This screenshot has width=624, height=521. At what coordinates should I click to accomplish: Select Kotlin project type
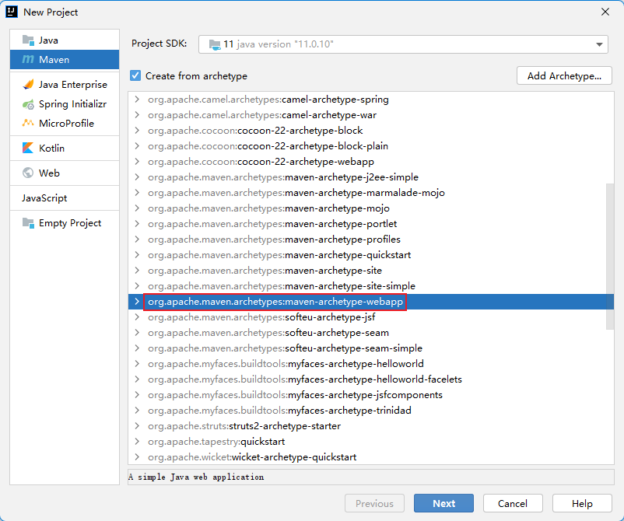click(65, 148)
